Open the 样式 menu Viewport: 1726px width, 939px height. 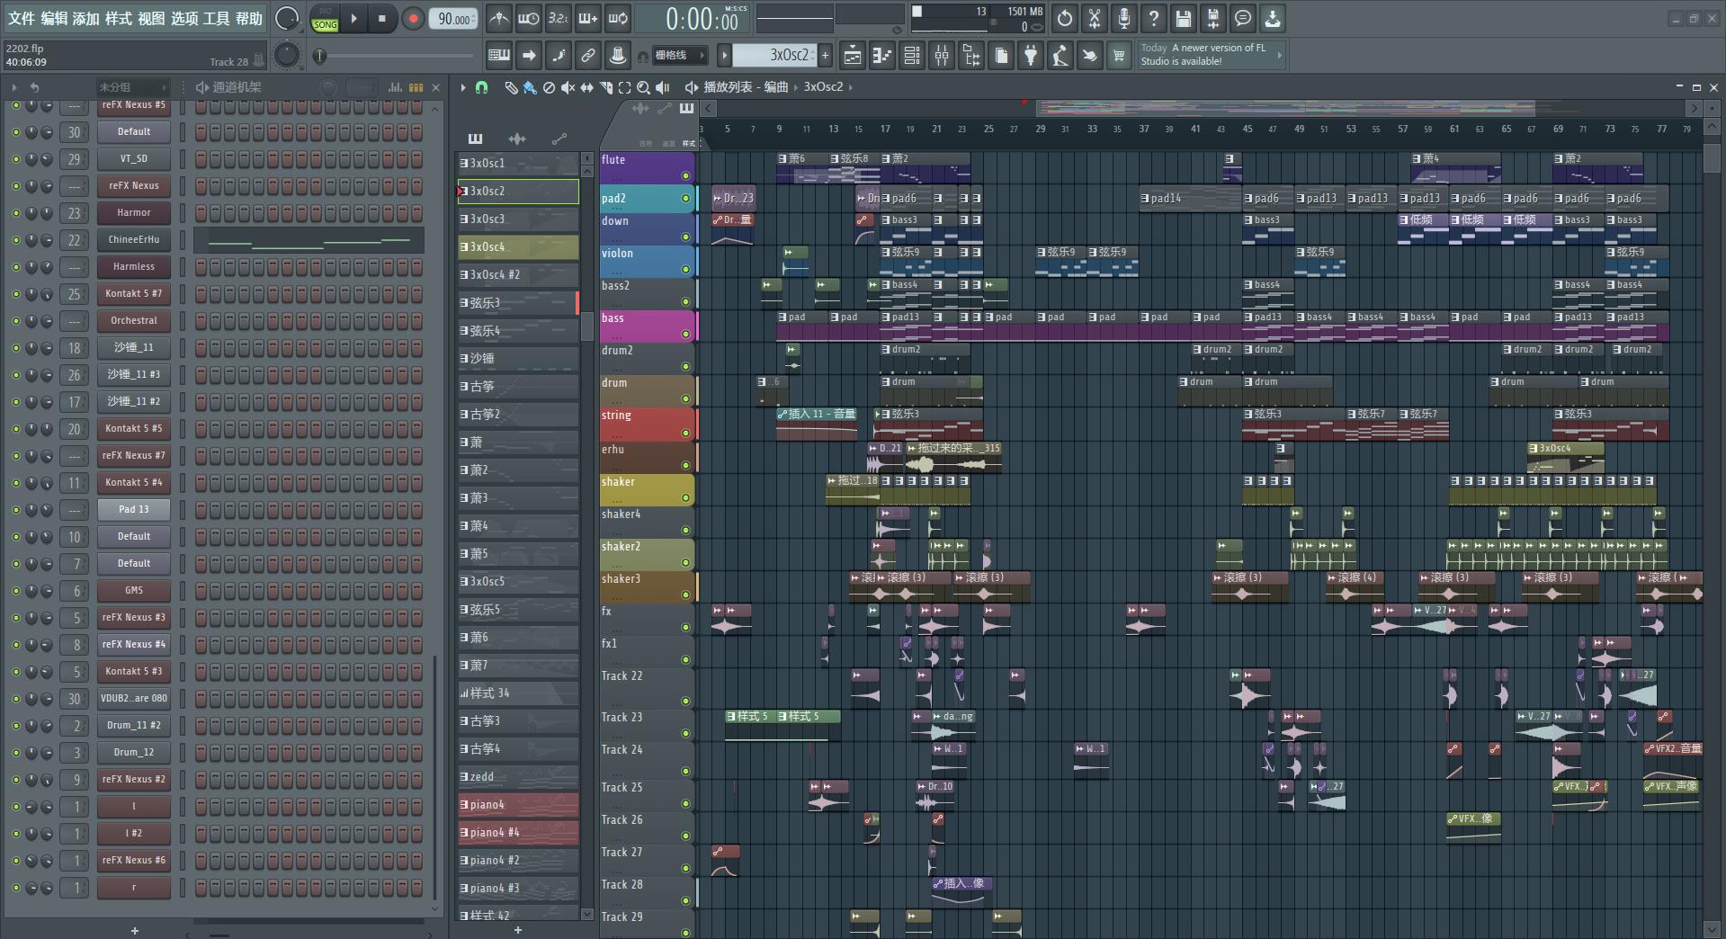(119, 18)
